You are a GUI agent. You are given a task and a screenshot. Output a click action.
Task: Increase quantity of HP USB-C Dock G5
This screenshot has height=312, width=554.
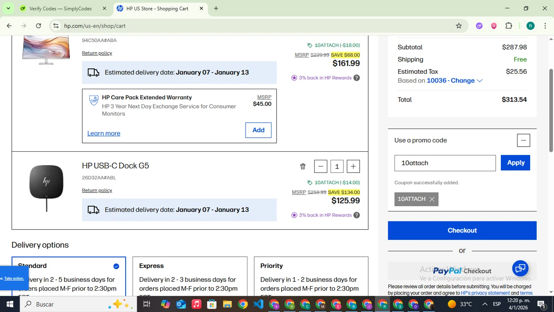click(353, 166)
